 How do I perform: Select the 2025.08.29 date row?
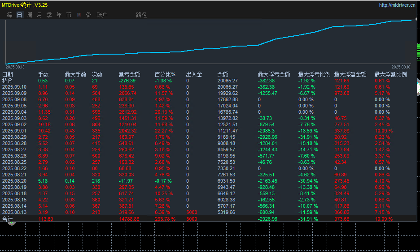coord(14,137)
